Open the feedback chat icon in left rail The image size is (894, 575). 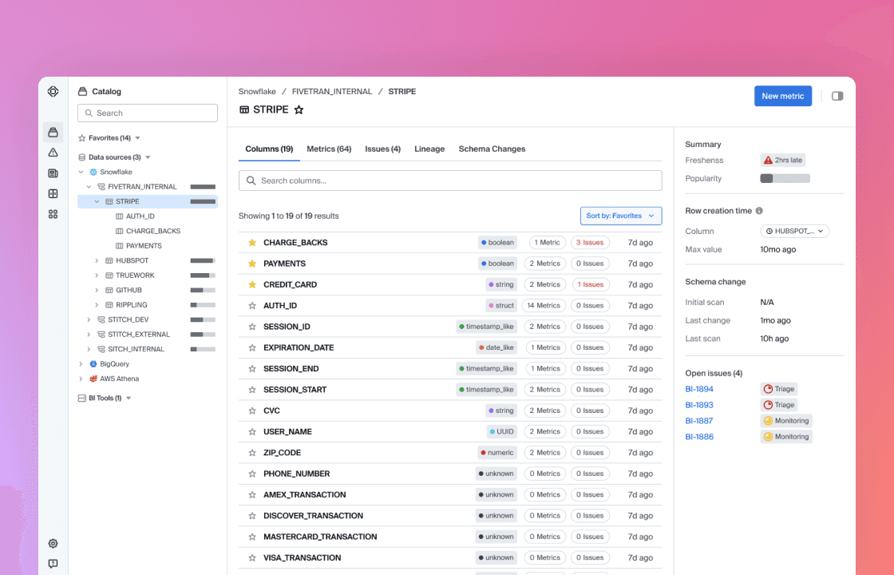click(53, 564)
